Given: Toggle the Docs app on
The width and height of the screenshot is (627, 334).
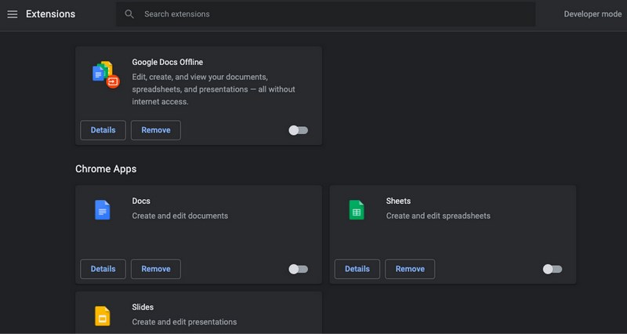Looking at the screenshot, I should click(299, 269).
